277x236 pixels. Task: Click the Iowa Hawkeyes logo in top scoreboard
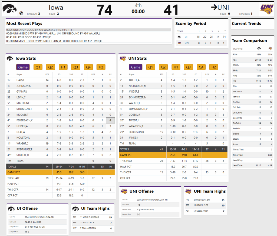click(x=9, y=9)
